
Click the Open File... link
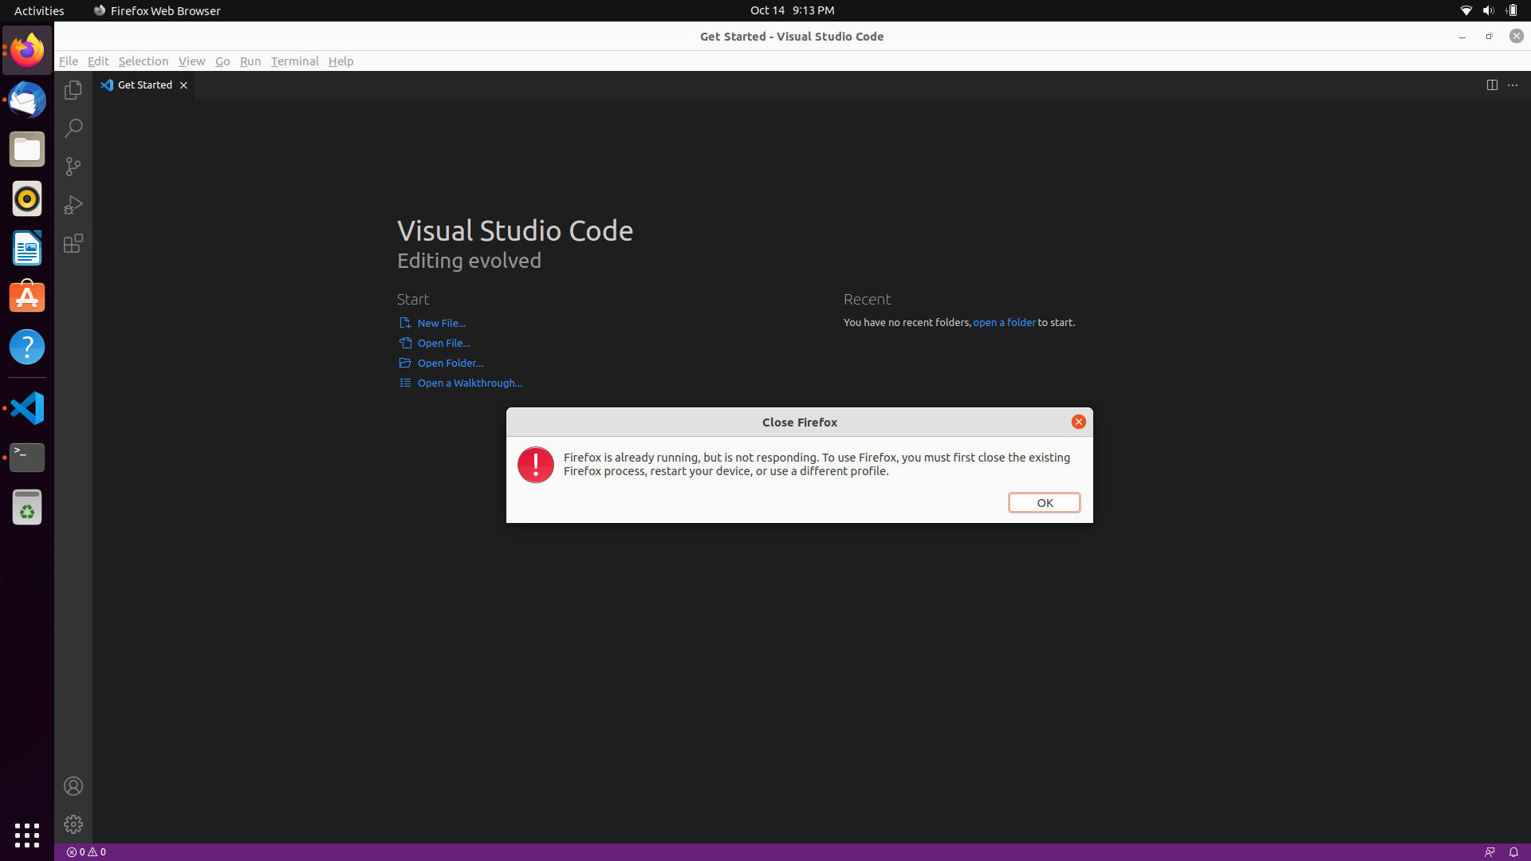(443, 343)
